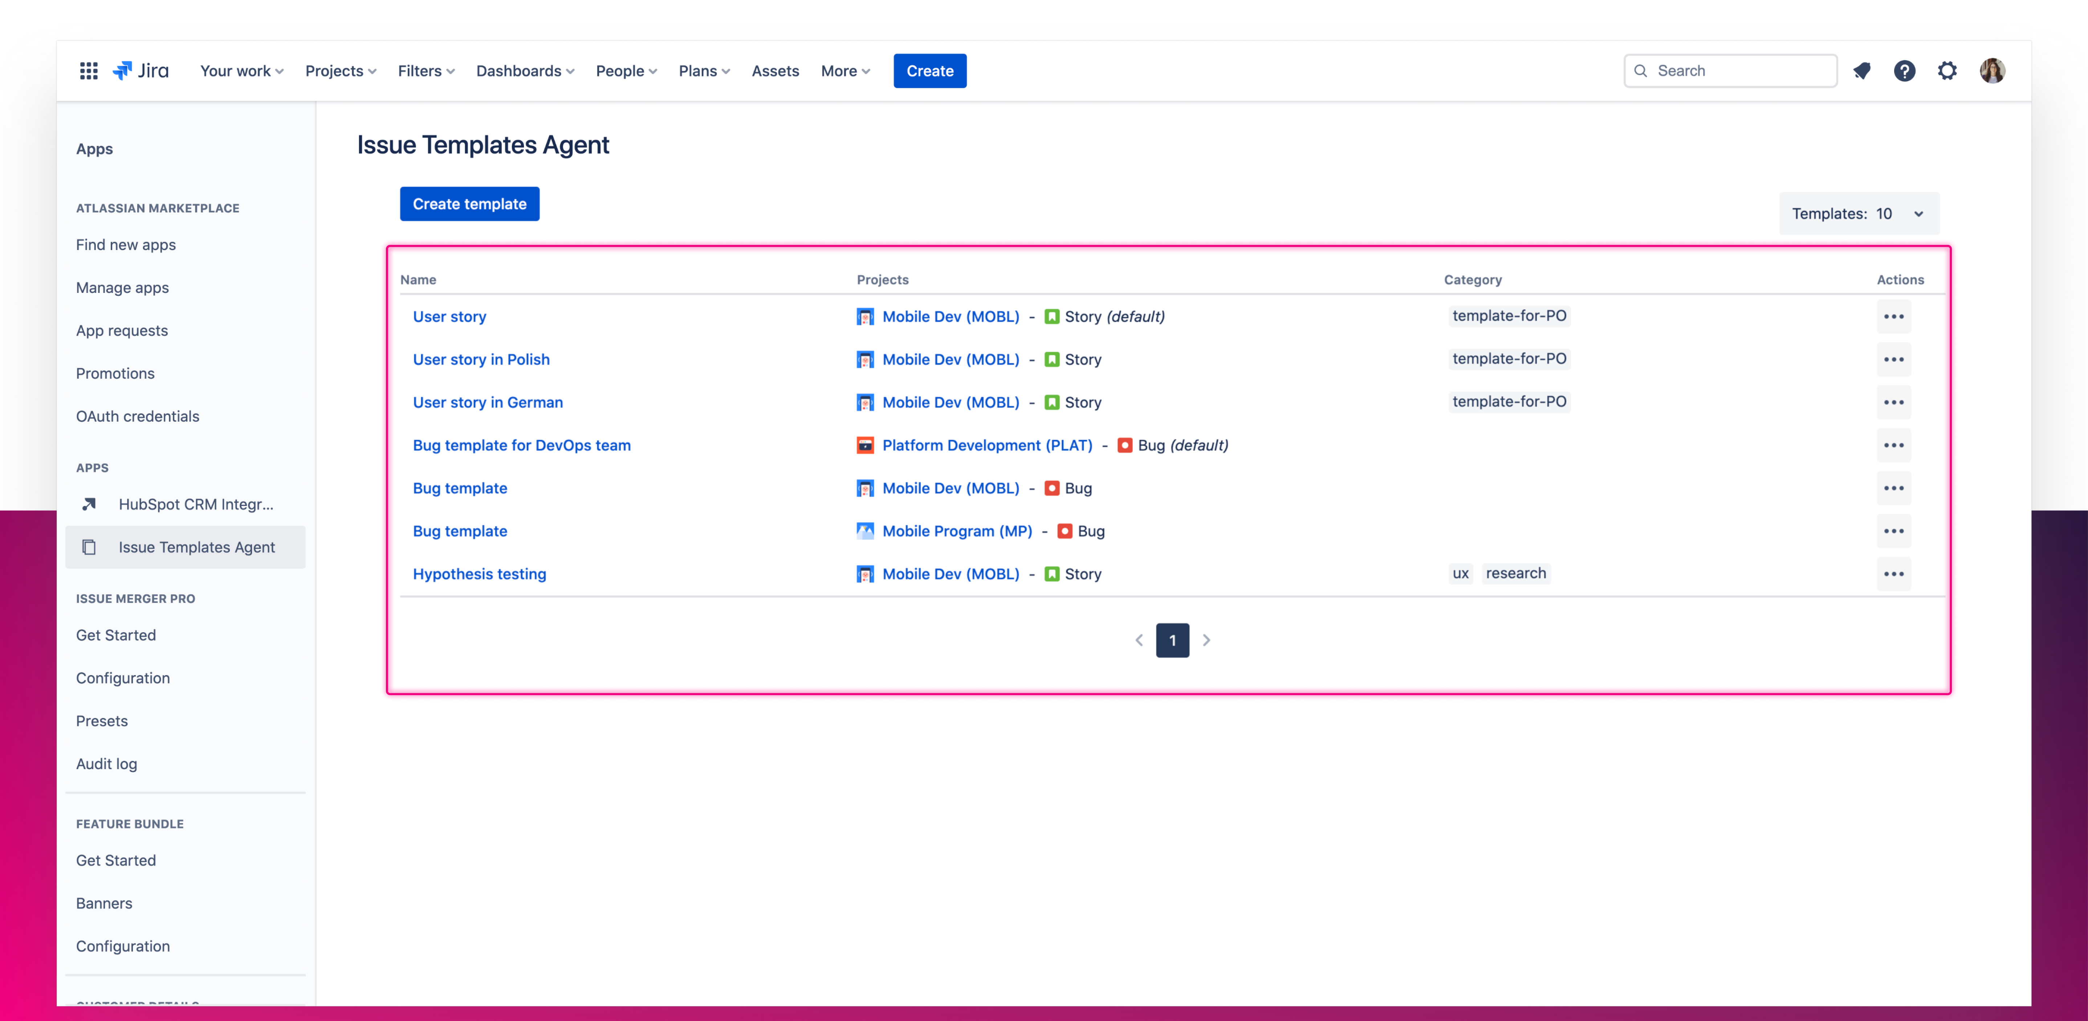
Task: Open OAuth credentials in sidebar
Action: [138, 417]
